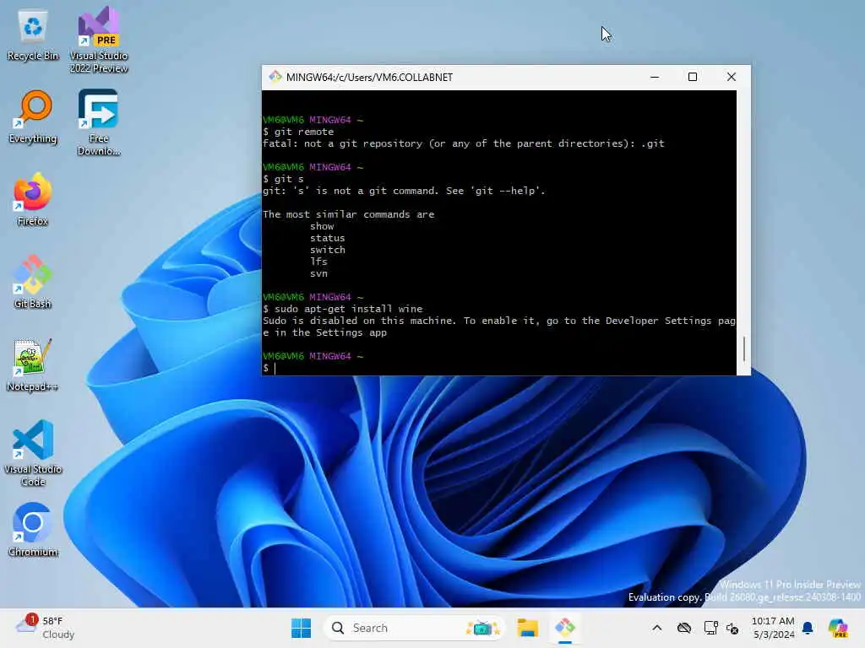Image resolution: width=865 pixels, height=648 pixels.
Task: Select the Git Bash taskbar button
Action: click(565, 628)
